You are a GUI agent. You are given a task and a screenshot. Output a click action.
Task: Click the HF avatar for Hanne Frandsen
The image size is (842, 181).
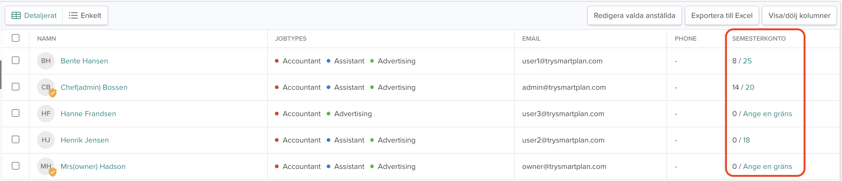point(46,114)
